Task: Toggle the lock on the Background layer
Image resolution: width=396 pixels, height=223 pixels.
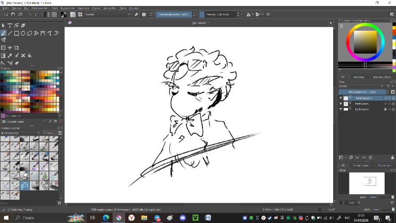Action: click(x=386, y=109)
